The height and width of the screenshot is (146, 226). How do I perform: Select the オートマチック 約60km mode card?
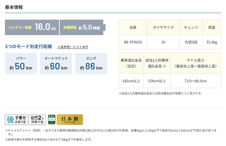tap(56, 64)
